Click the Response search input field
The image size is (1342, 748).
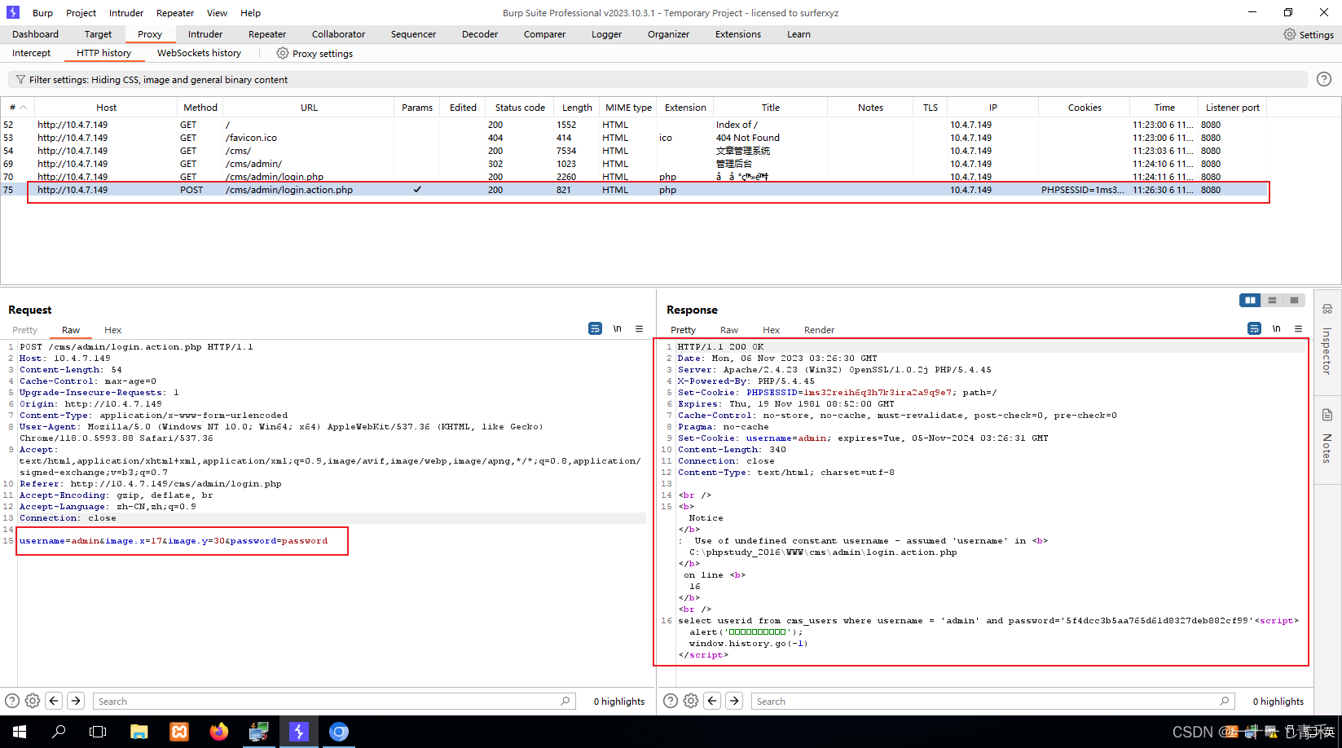992,701
